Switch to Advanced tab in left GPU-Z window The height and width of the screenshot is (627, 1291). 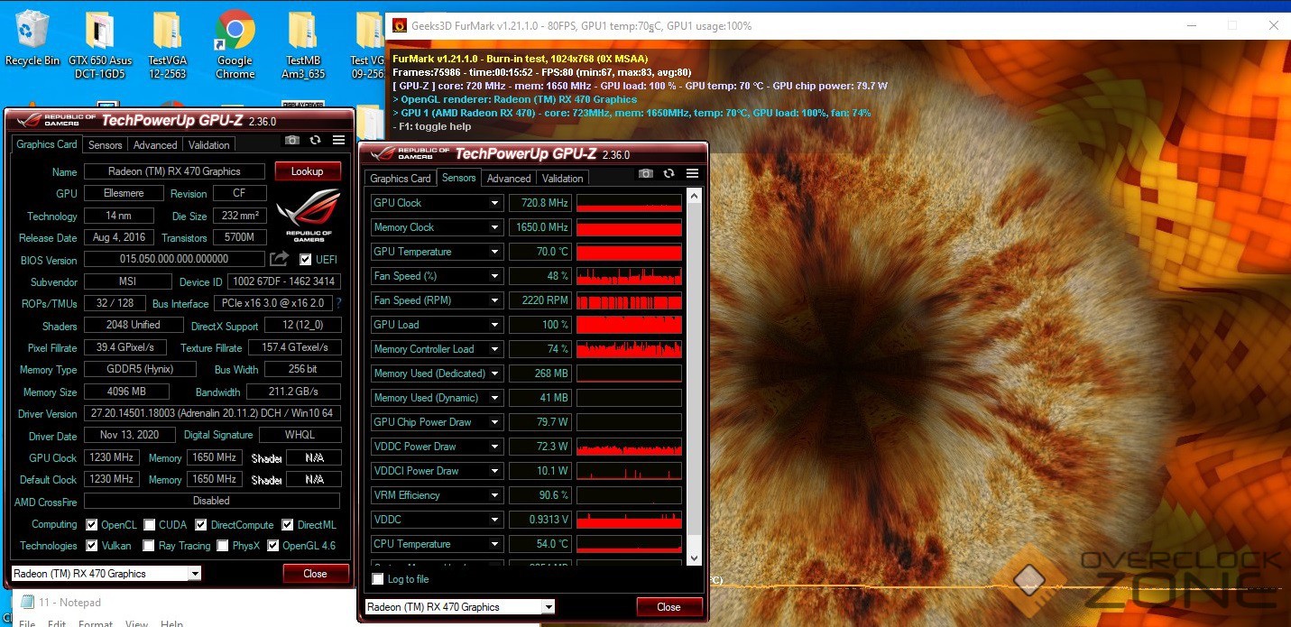pos(155,145)
